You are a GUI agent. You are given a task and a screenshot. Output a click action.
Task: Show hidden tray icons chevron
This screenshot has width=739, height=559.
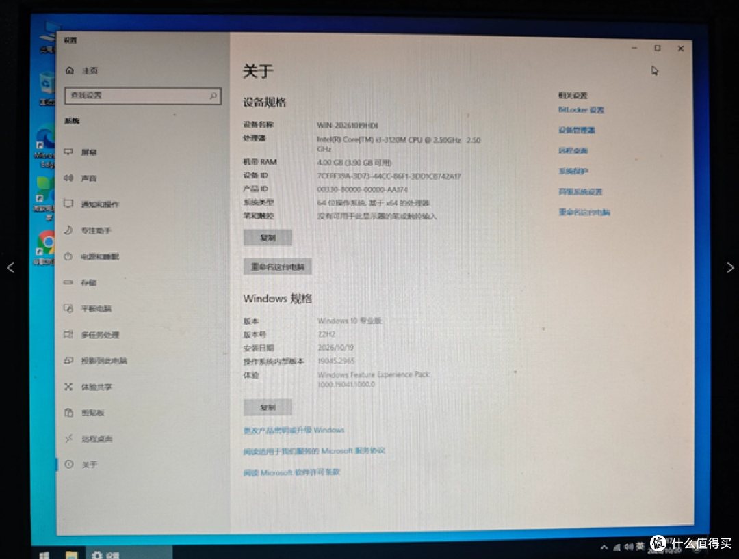(604, 547)
